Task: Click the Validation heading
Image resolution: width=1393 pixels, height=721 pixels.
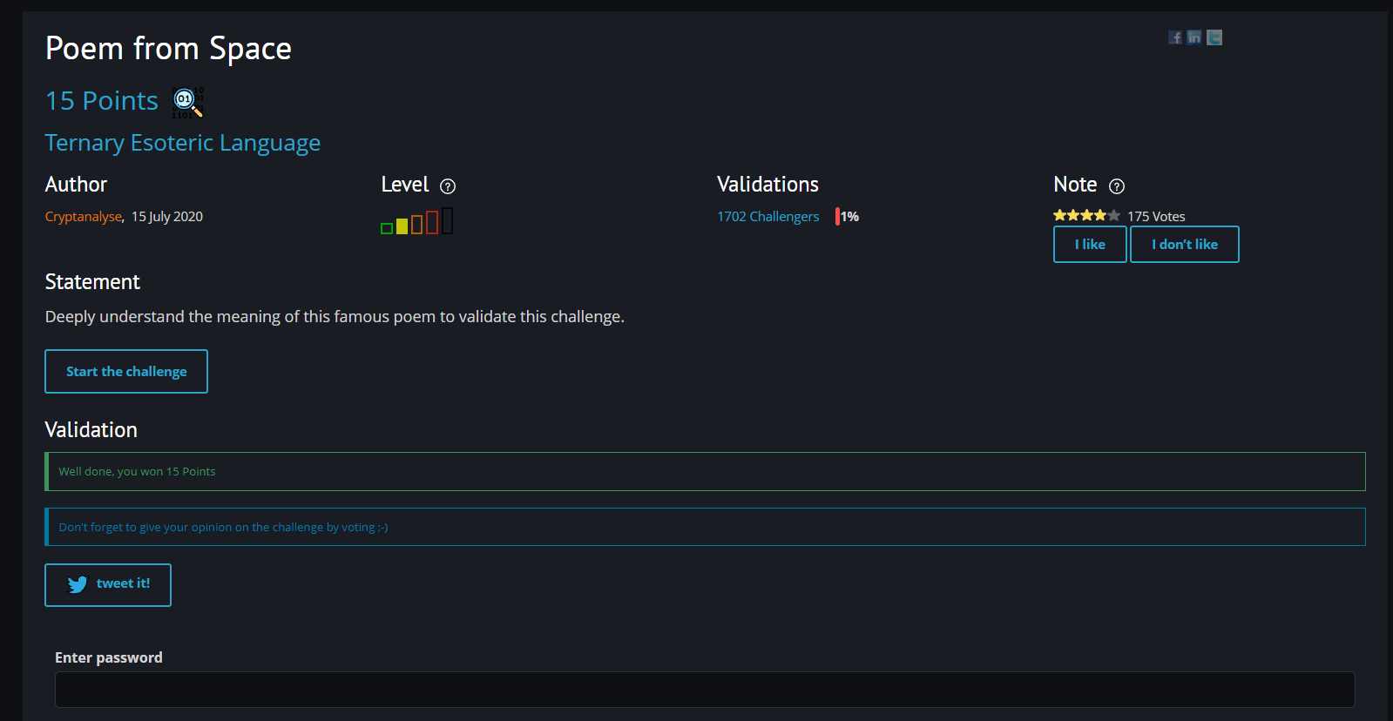Action: [x=91, y=430]
